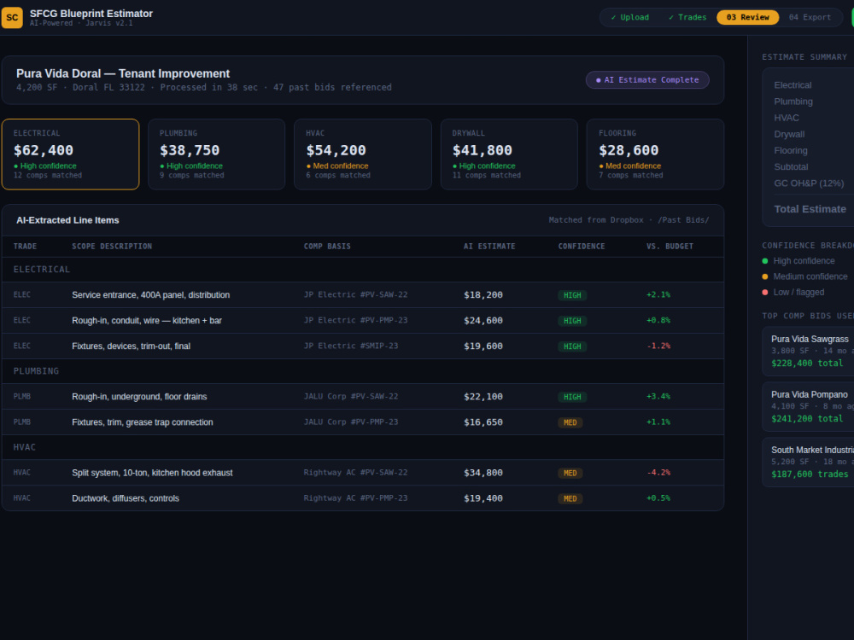
Task: Click comp basis Rightway AC #PV-PMP-23
Action: tap(355, 498)
